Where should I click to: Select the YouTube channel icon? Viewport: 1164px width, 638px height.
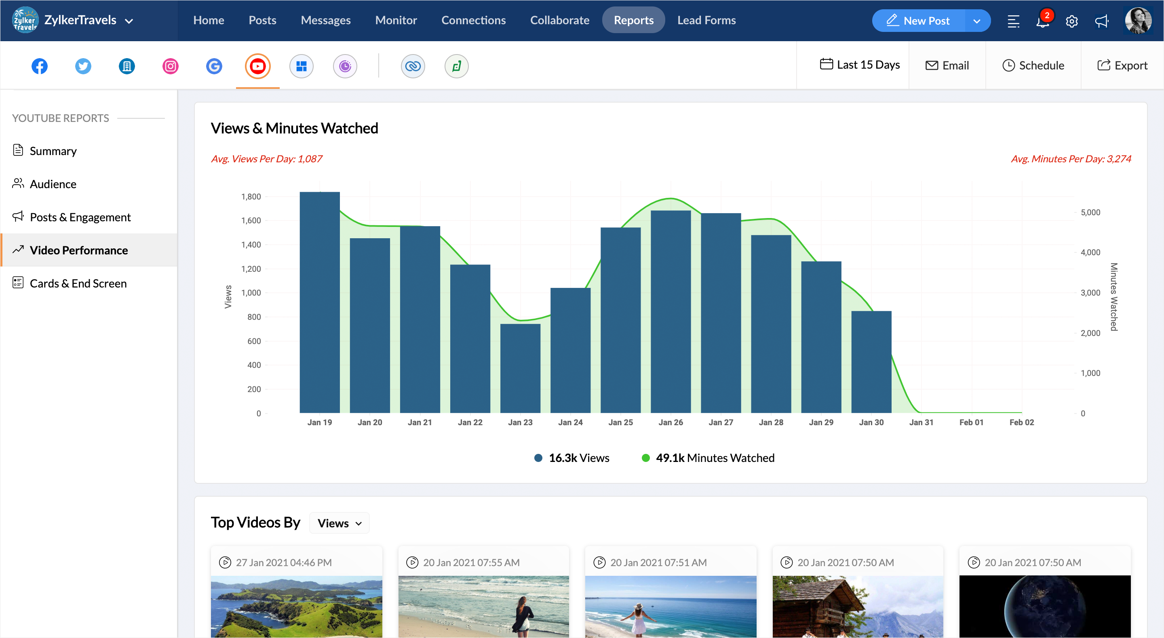coord(257,66)
